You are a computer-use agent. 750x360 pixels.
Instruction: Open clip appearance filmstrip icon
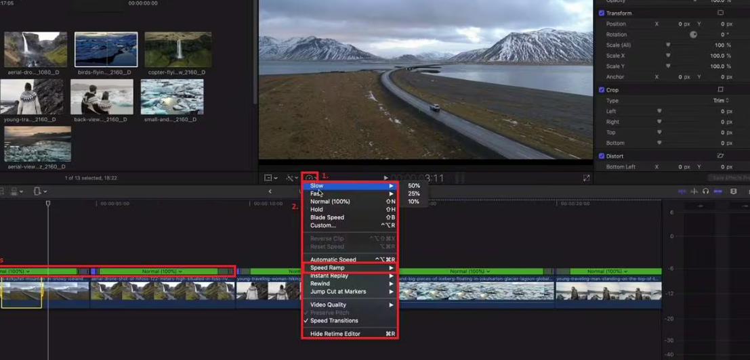(x=733, y=191)
